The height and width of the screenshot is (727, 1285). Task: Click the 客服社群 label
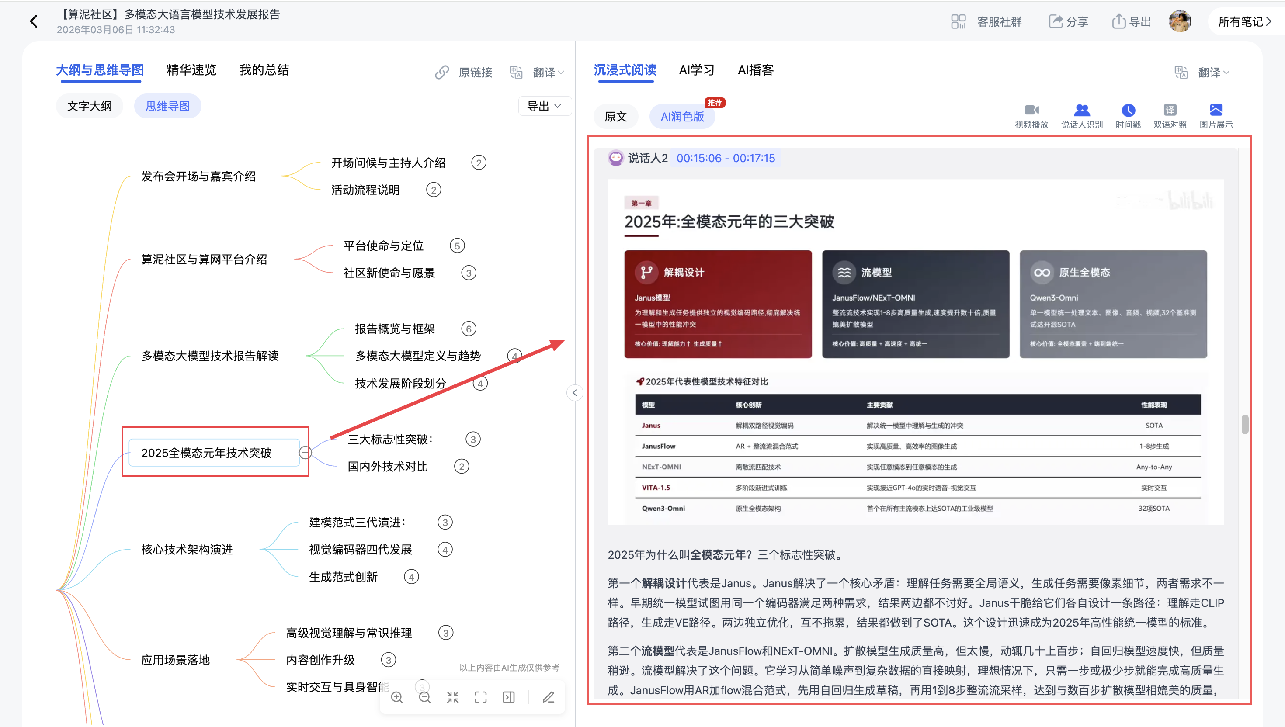(x=999, y=21)
